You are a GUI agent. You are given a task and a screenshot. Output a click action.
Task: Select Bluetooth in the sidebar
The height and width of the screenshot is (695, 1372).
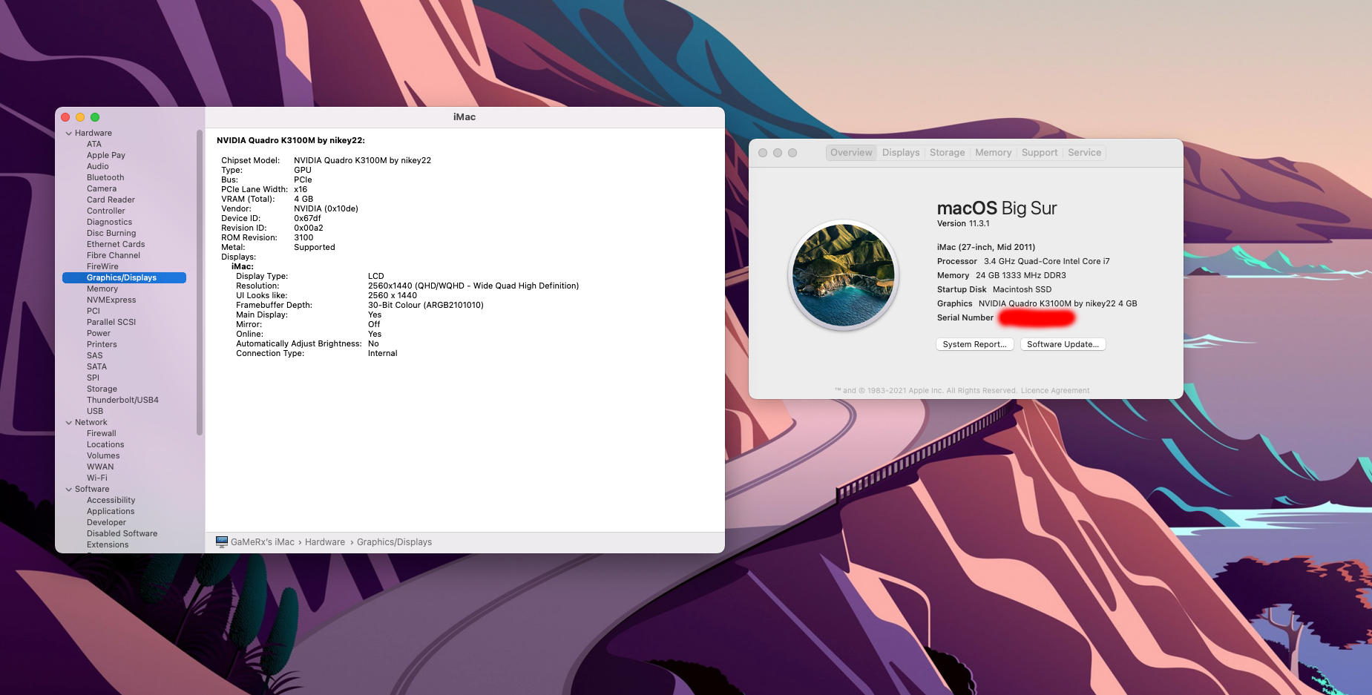[105, 178]
